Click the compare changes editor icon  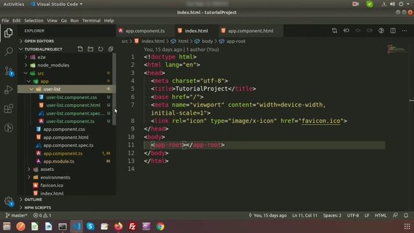click(x=334, y=30)
